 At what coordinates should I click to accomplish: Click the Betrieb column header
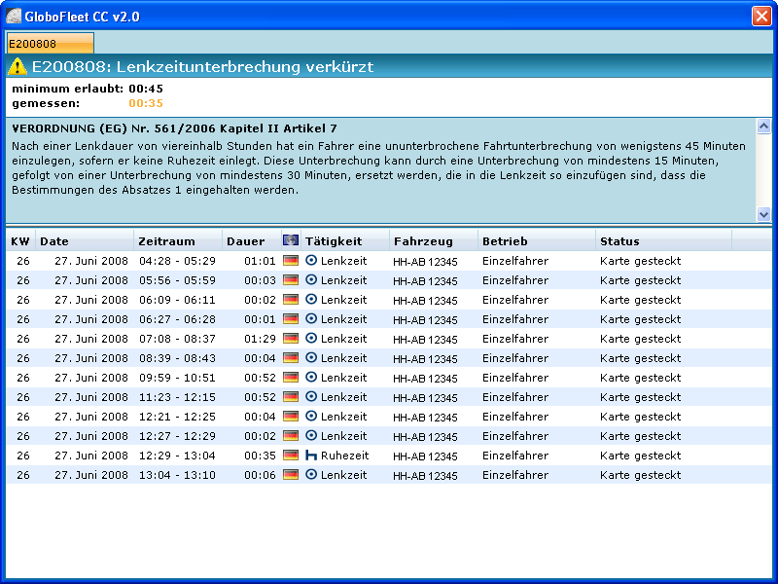tap(535, 241)
